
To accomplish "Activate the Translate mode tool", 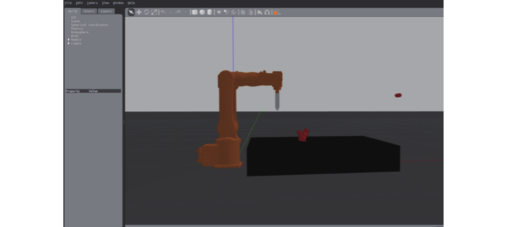I will click(x=139, y=12).
